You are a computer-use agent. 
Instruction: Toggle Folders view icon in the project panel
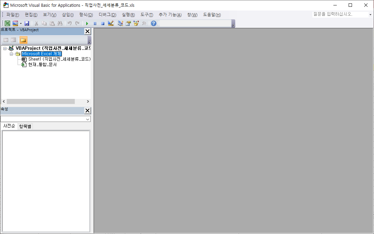[x=23, y=40]
